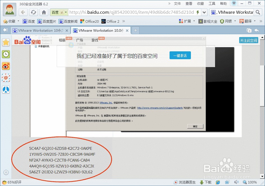Refresh the current page

point(34,12)
